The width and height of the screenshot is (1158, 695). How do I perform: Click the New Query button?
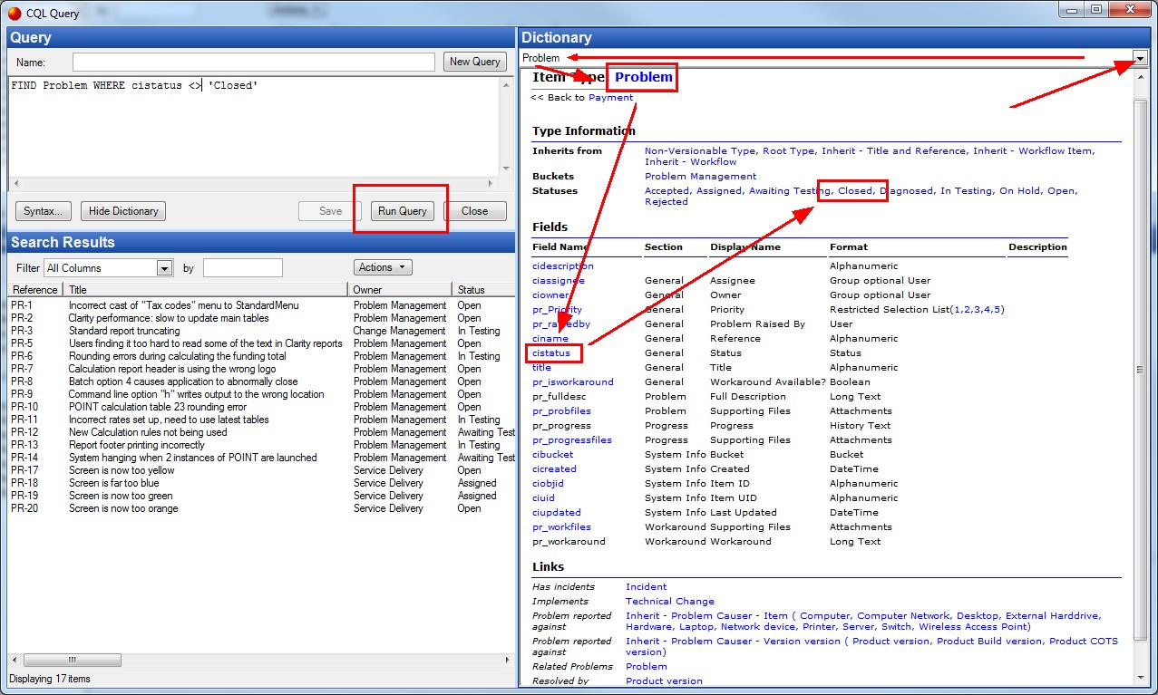(x=475, y=62)
